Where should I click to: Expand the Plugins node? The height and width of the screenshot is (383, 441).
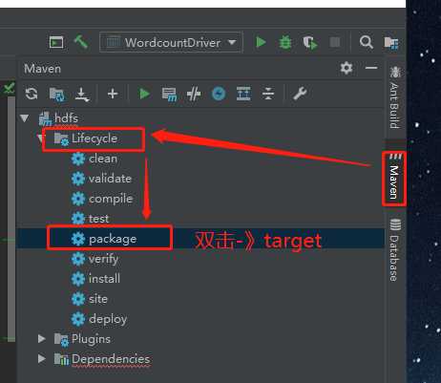[x=42, y=339]
